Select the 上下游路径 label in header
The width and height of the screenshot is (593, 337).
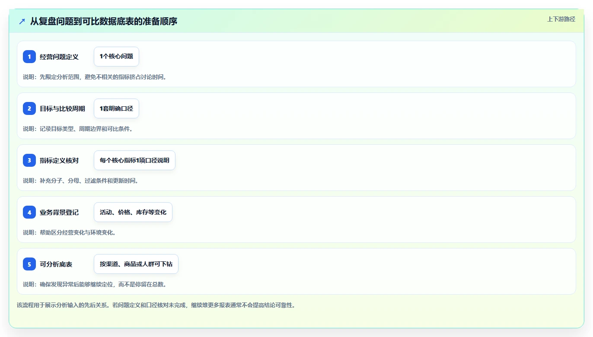(x=561, y=19)
